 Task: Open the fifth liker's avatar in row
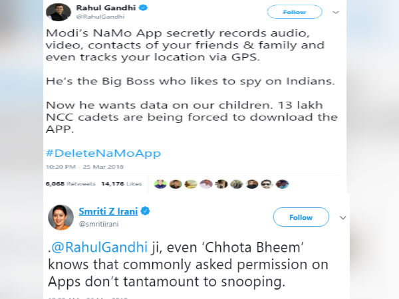(221, 184)
